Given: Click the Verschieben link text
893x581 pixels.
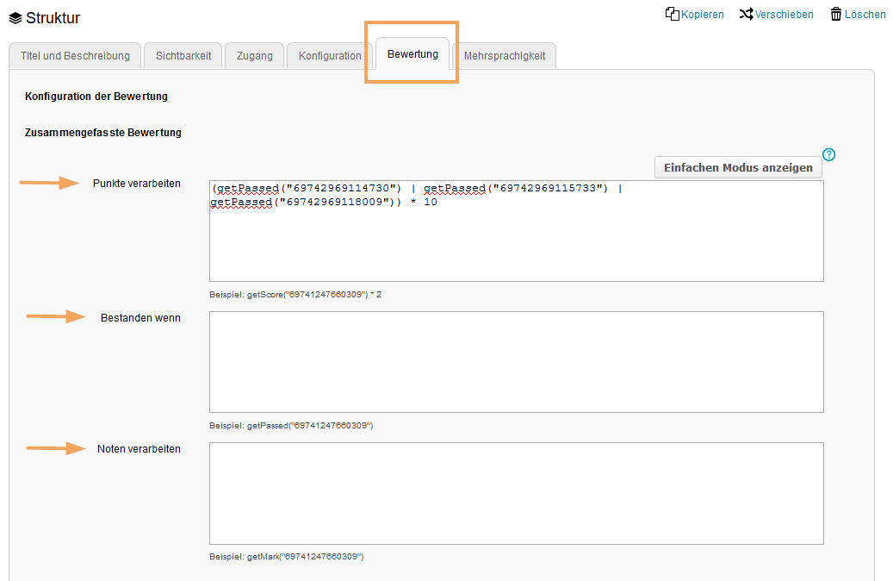Looking at the screenshot, I should click(x=784, y=15).
